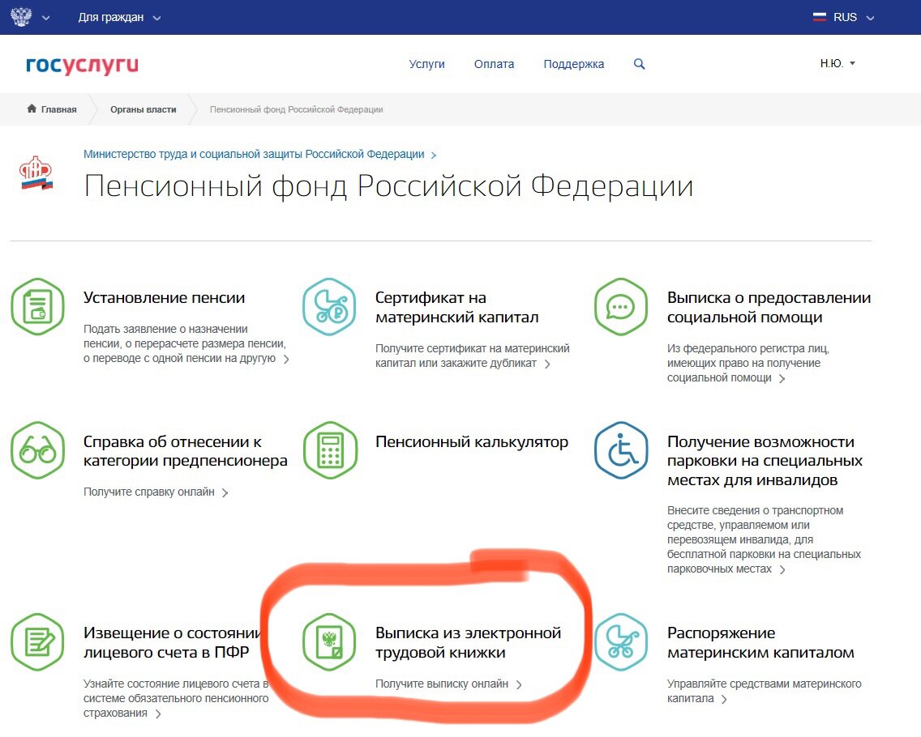The width and height of the screenshot is (921, 737).
Task: Click the maternity capital disposal stroller icon
Action: 621,642
